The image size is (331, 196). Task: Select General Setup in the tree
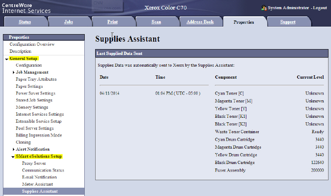pyautogui.click(x=23, y=59)
